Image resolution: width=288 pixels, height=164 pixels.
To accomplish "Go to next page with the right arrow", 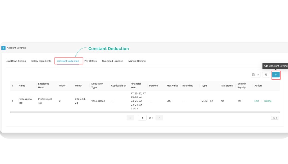I will tap(159, 117).
